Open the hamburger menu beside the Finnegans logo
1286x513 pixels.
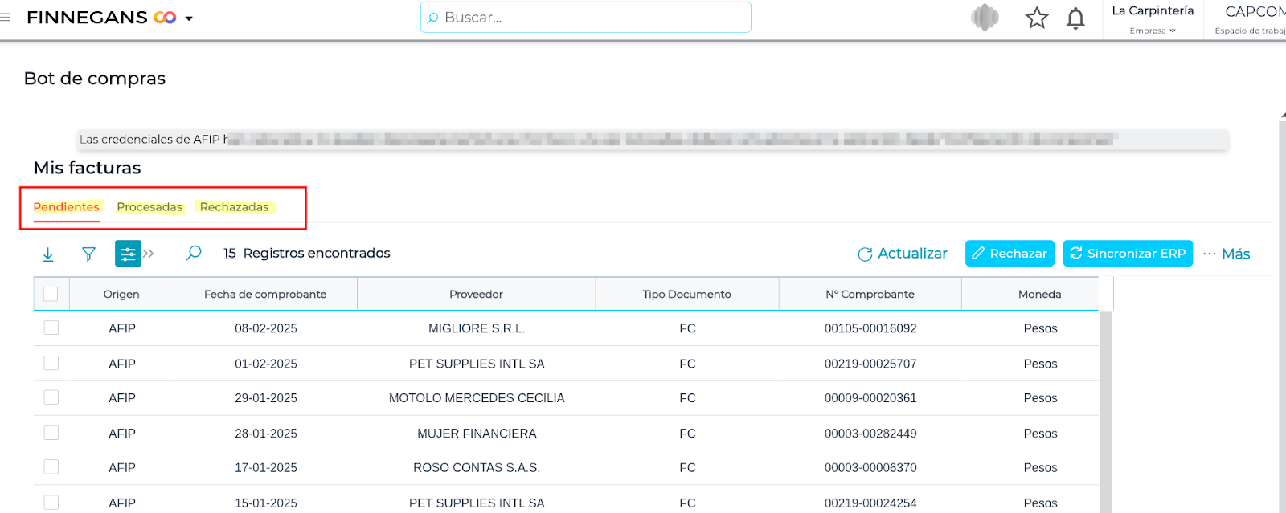(x=6, y=17)
